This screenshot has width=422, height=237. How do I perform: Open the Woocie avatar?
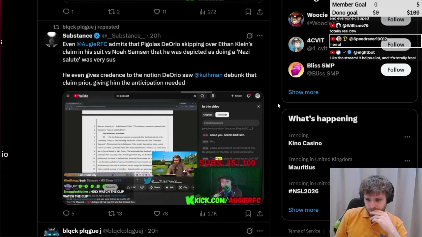tap(296, 19)
